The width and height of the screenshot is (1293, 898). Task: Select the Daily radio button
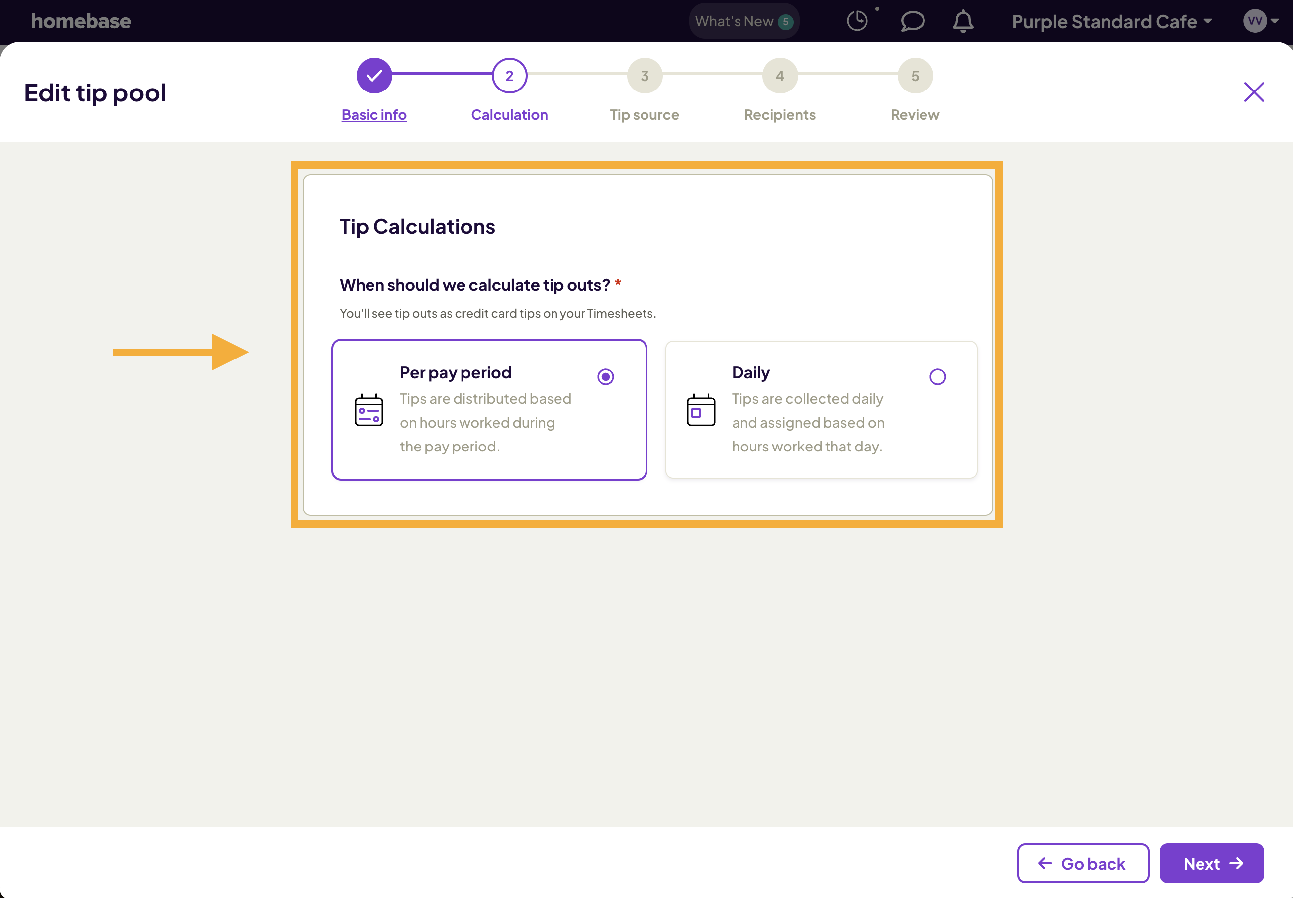[936, 376]
